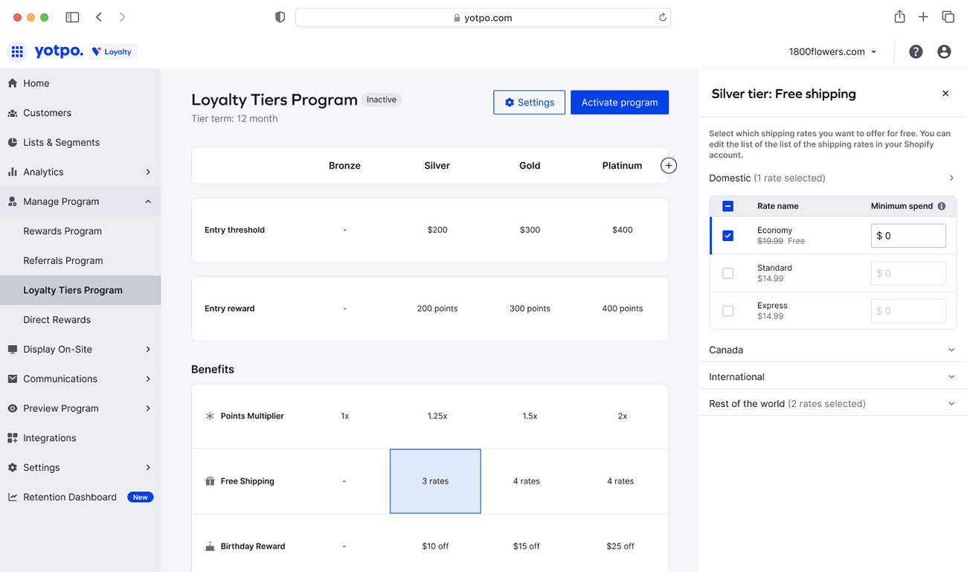Click the Analytics icon in the sidebar
Viewport: 967px width, 572px height.
13,172
